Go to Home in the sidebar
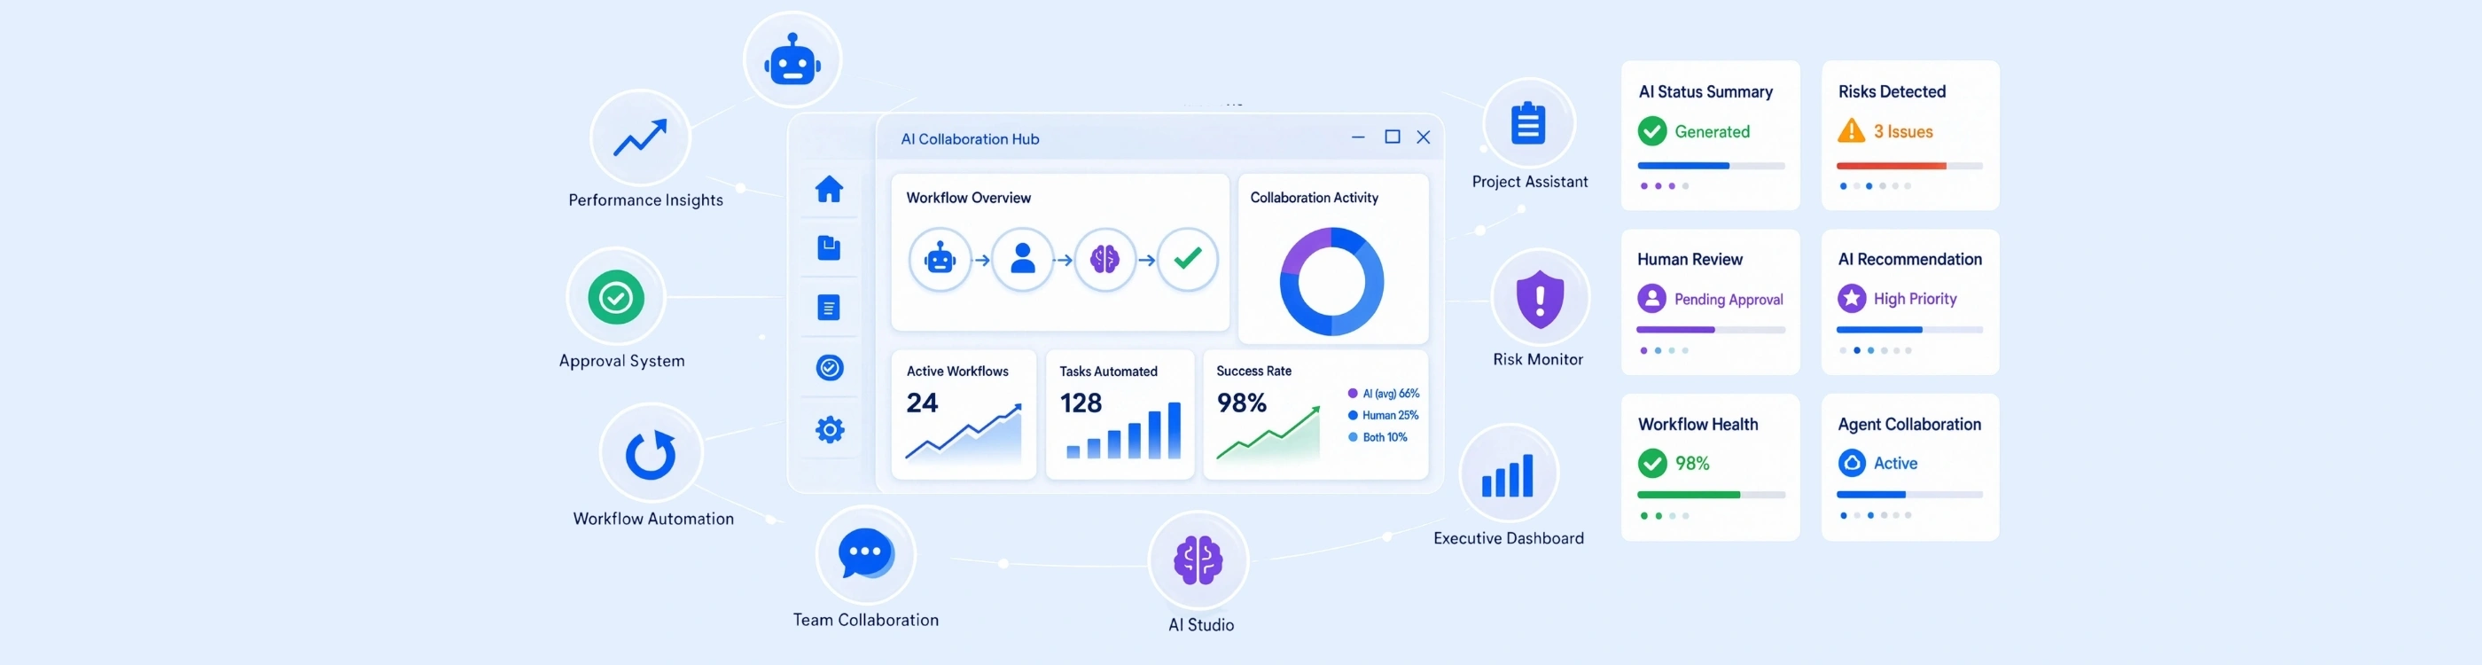The image size is (2482, 665). [x=830, y=189]
